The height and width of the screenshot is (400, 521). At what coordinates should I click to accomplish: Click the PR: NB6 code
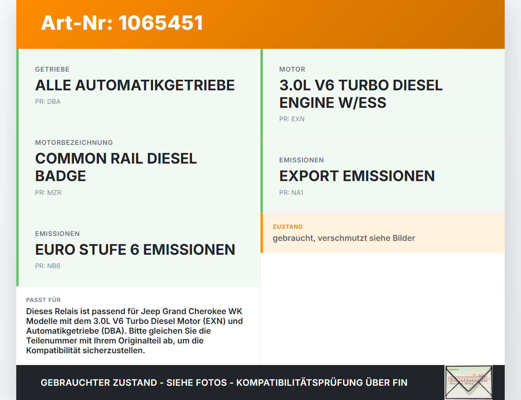[48, 266]
